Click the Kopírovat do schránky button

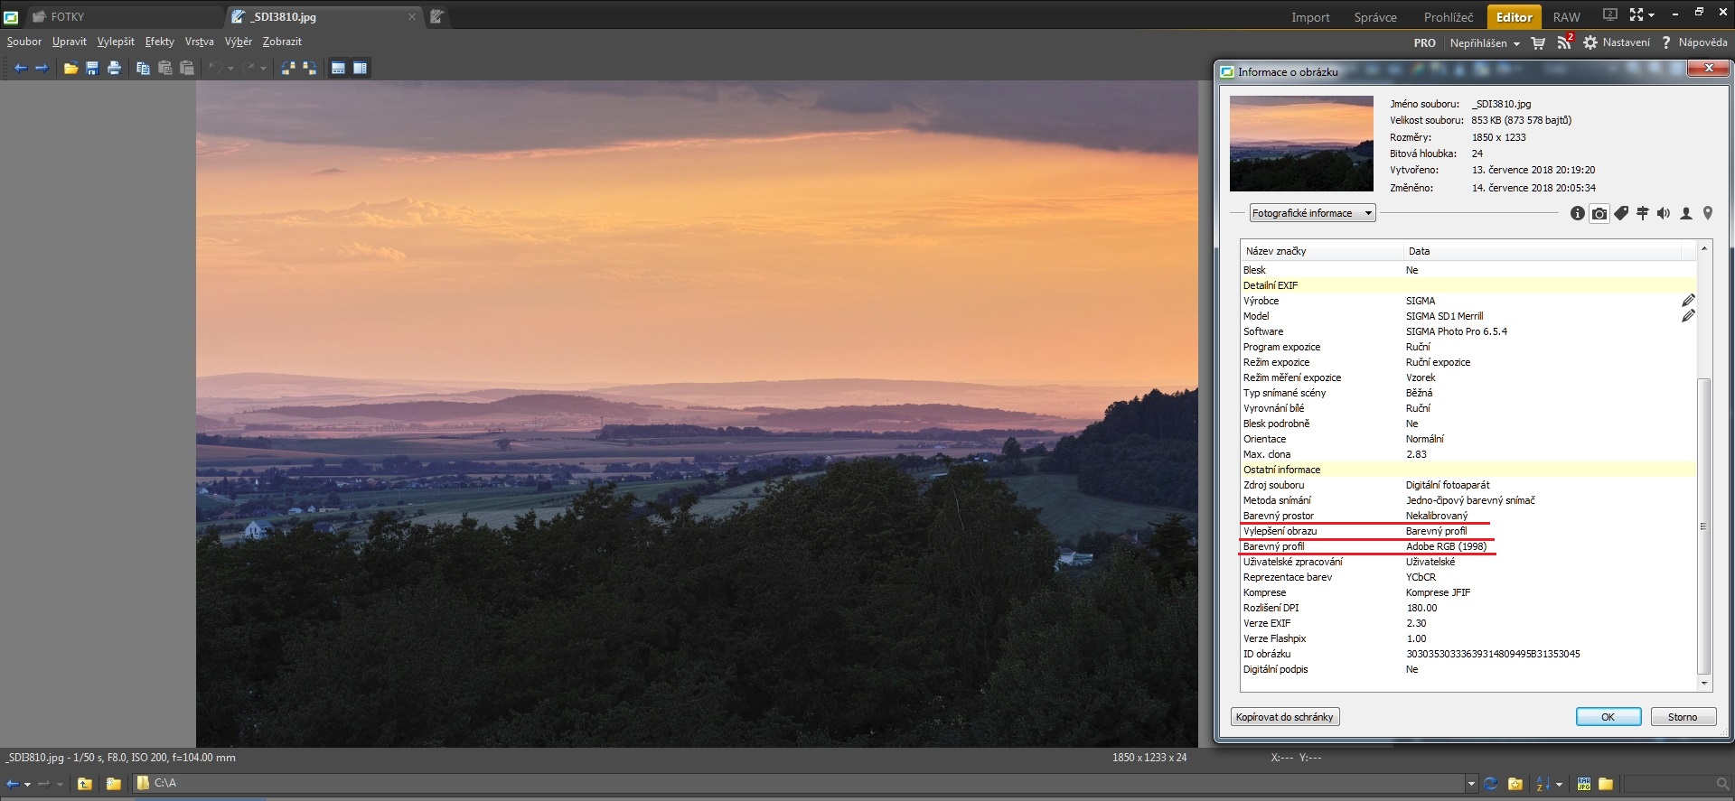click(1284, 717)
